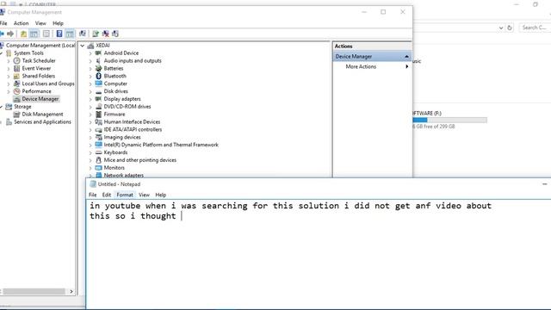Expand the Monitors category
This screenshot has height=310, width=551.
click(x=90, y=168)
